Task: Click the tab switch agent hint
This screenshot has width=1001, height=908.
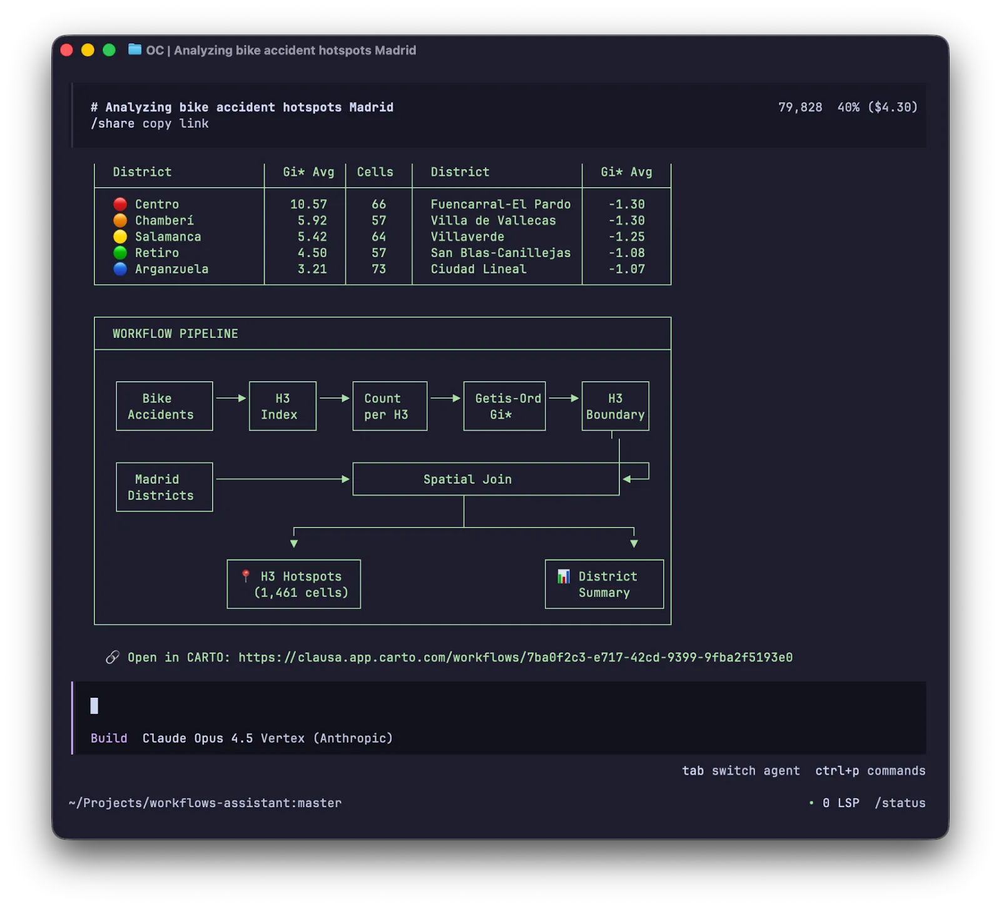Action: [741, 771]
